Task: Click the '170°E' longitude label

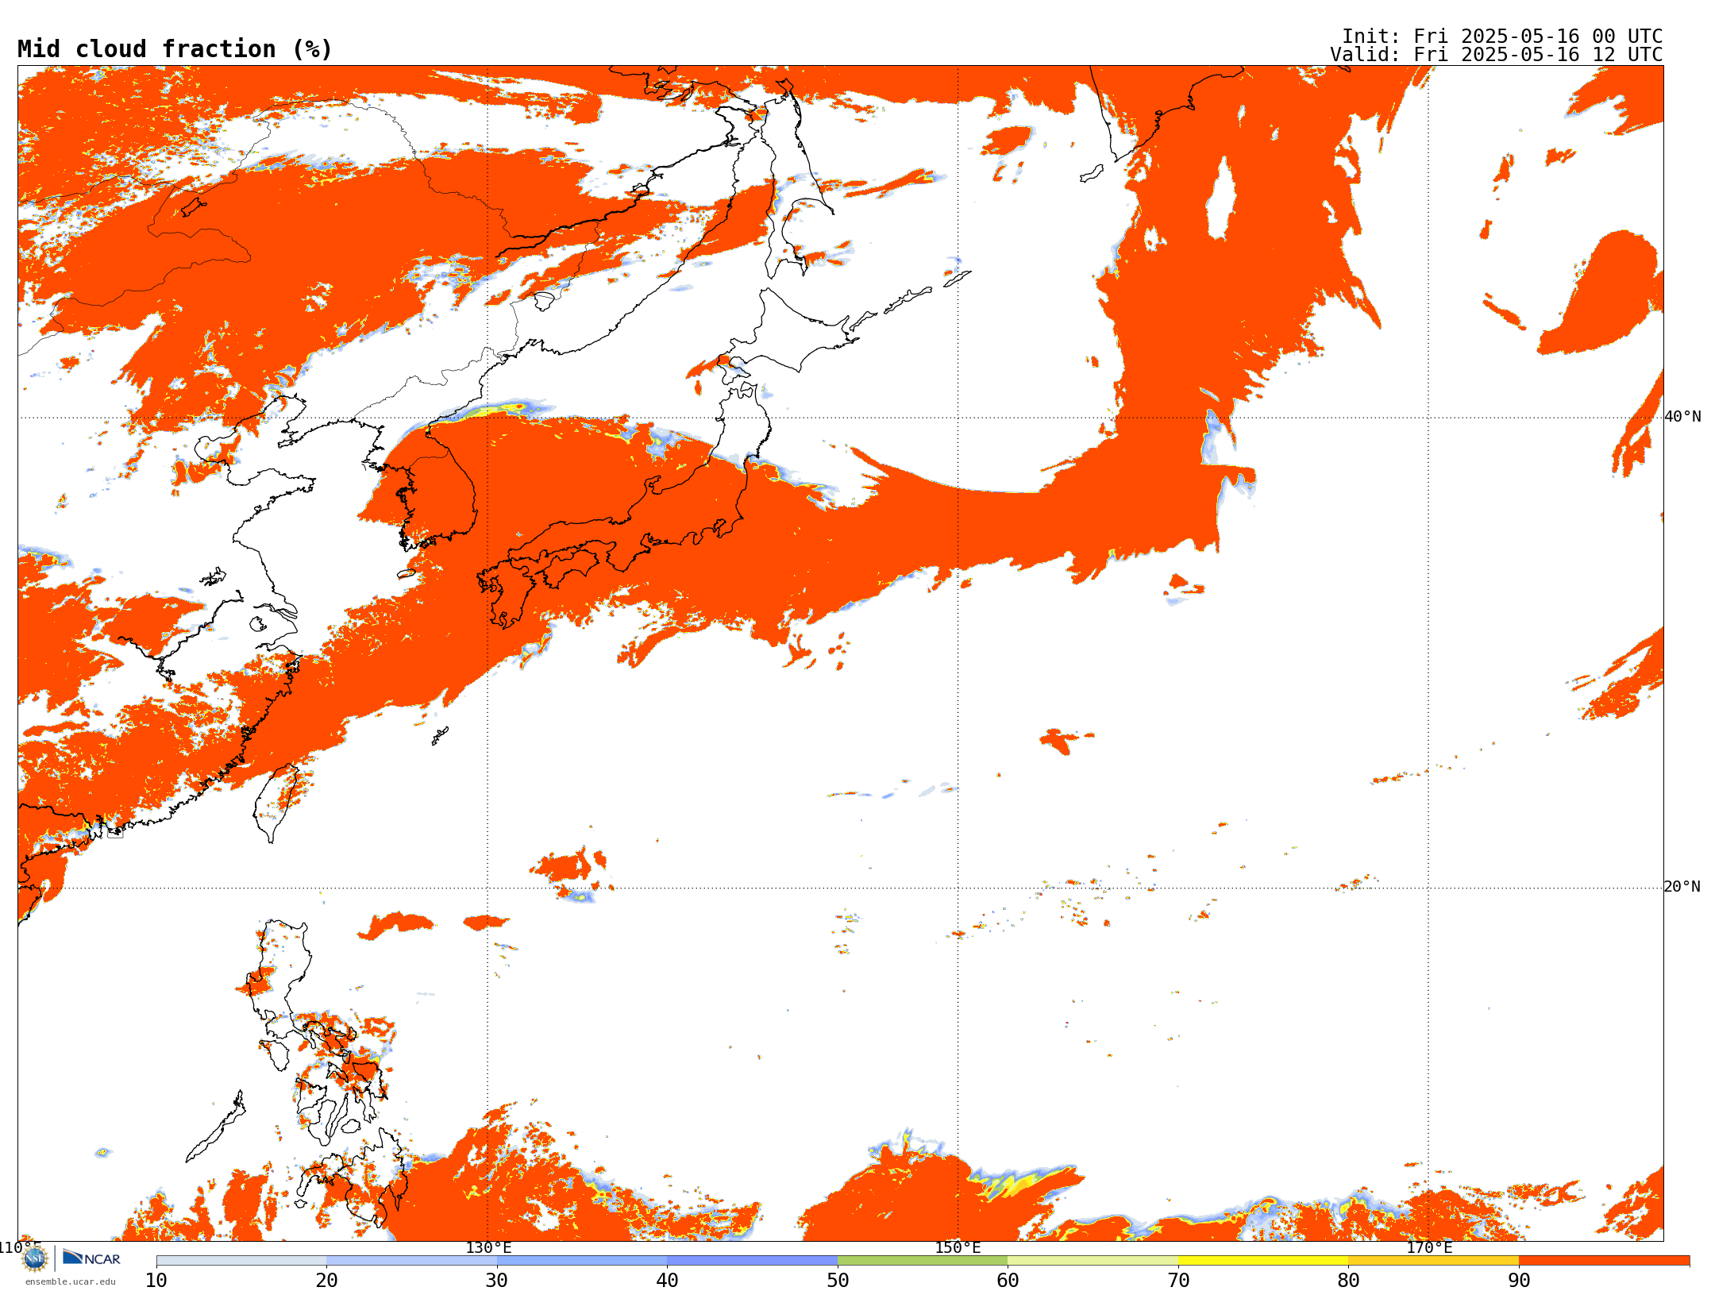Action: (x=1429, y=1247)
